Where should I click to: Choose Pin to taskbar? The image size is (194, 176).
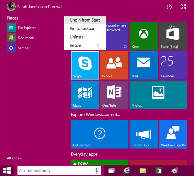click(85, 29)
